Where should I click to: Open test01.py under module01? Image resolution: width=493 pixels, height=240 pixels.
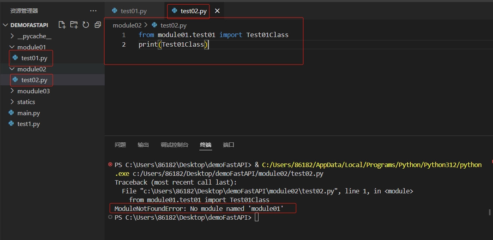(34, 58)
